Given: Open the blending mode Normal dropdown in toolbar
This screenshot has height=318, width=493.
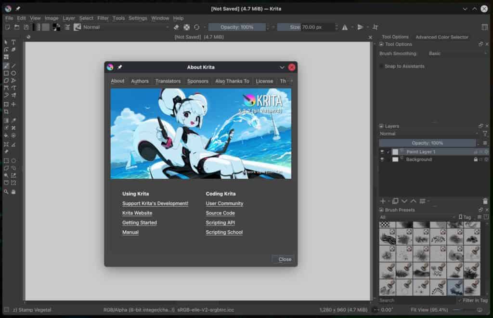Looking at the screenshot, I should (x=126, y=27).
